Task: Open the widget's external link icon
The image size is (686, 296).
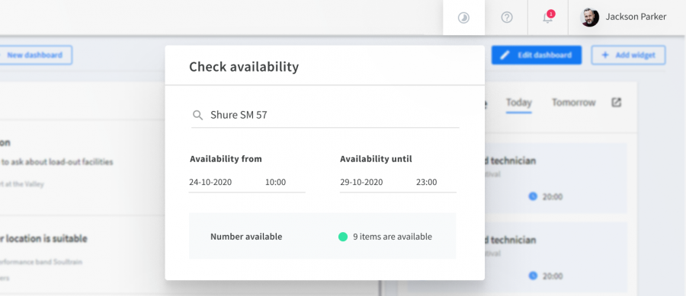Action: 616,103
